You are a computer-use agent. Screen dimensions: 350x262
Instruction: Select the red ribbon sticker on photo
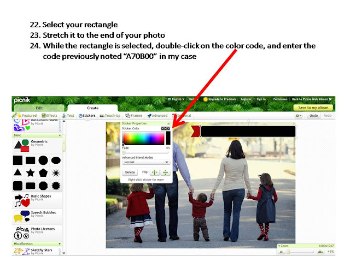(x=196, y=132)
